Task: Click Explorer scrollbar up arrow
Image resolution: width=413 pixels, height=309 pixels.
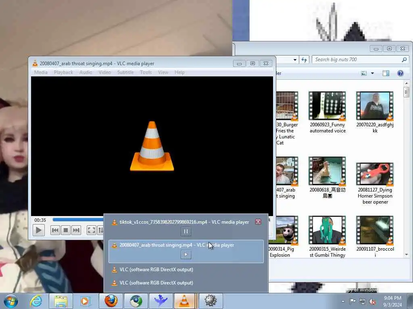Action: [x=407, y=83]
